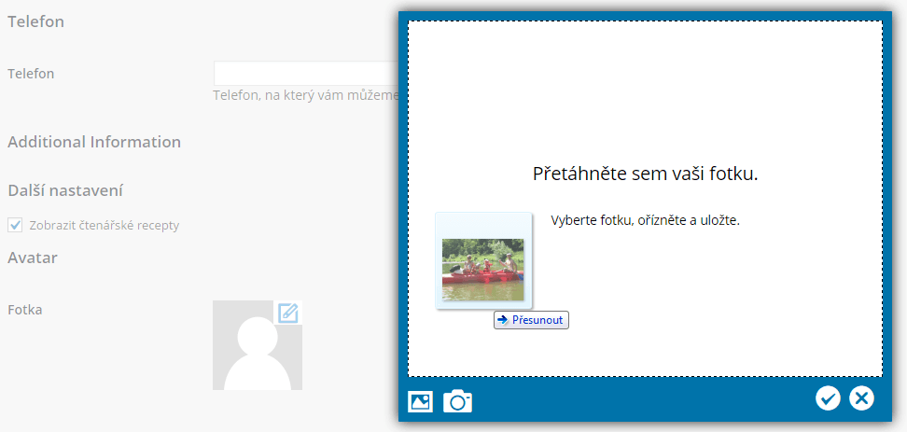Click the text Přetáhněte sem vaši fotku.
Viewport: 907px width, 432px height.
[x=645, y=174]
